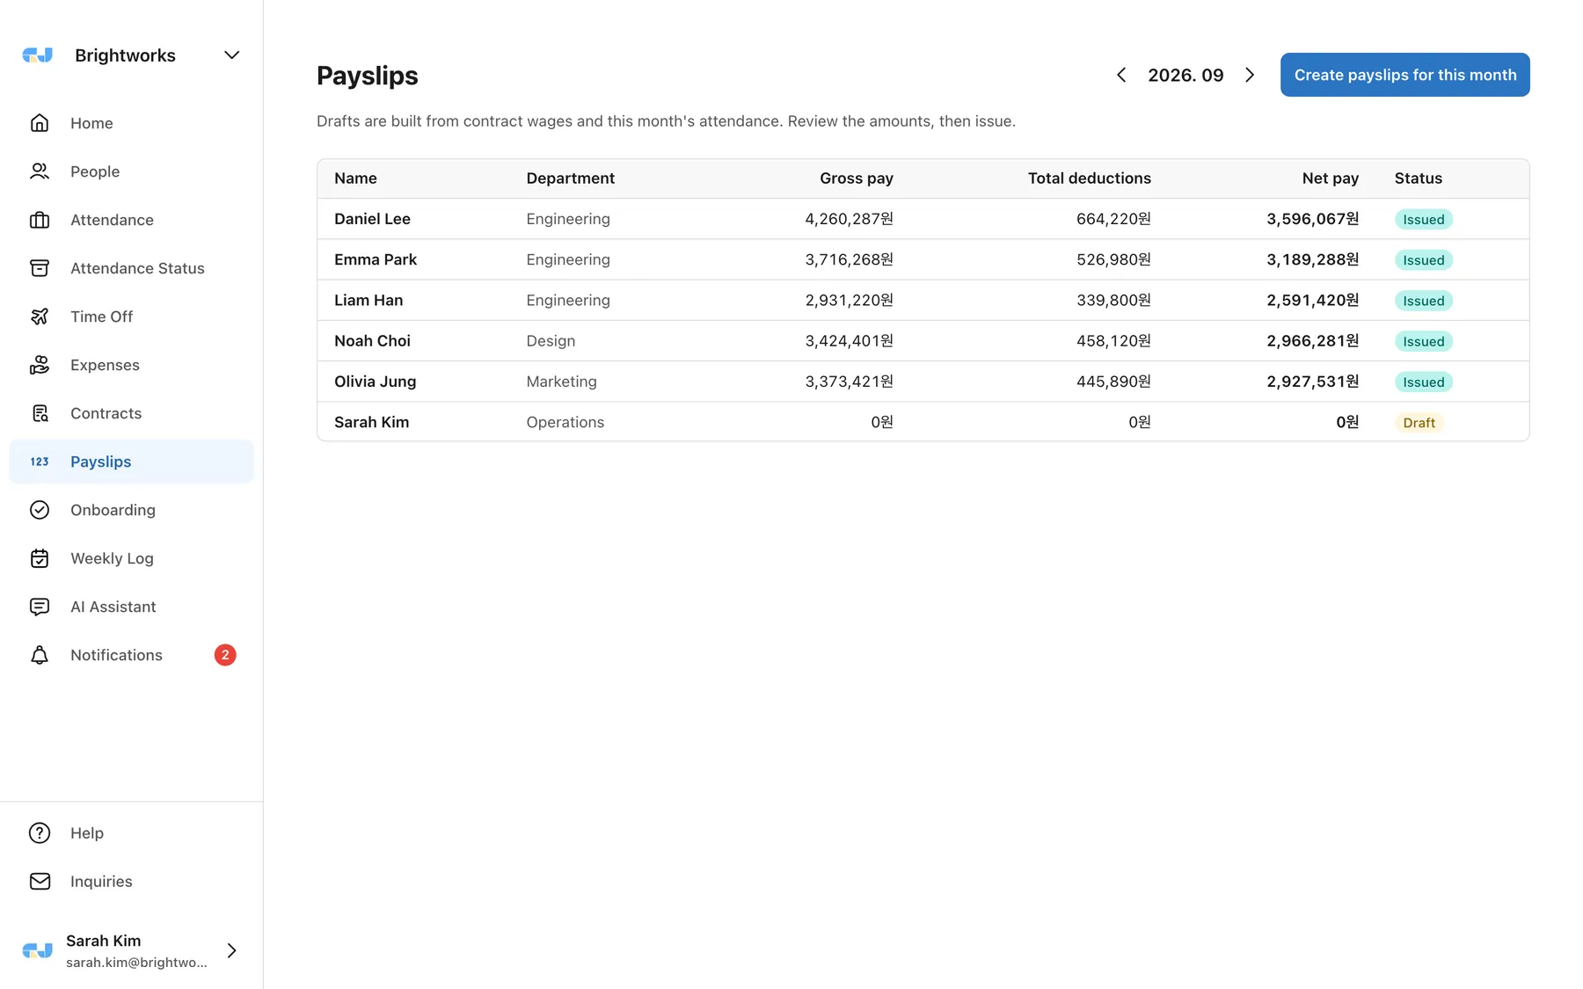Click the Issued badge for Olivia Jung
This screenshot has height=989, width=1583.
[1423, 382]
